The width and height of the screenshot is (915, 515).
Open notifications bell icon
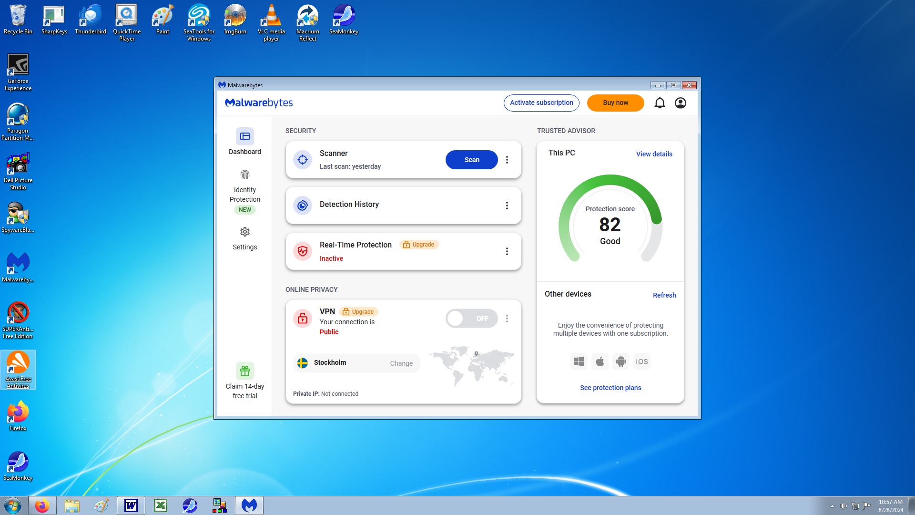[x=660, y=103]
